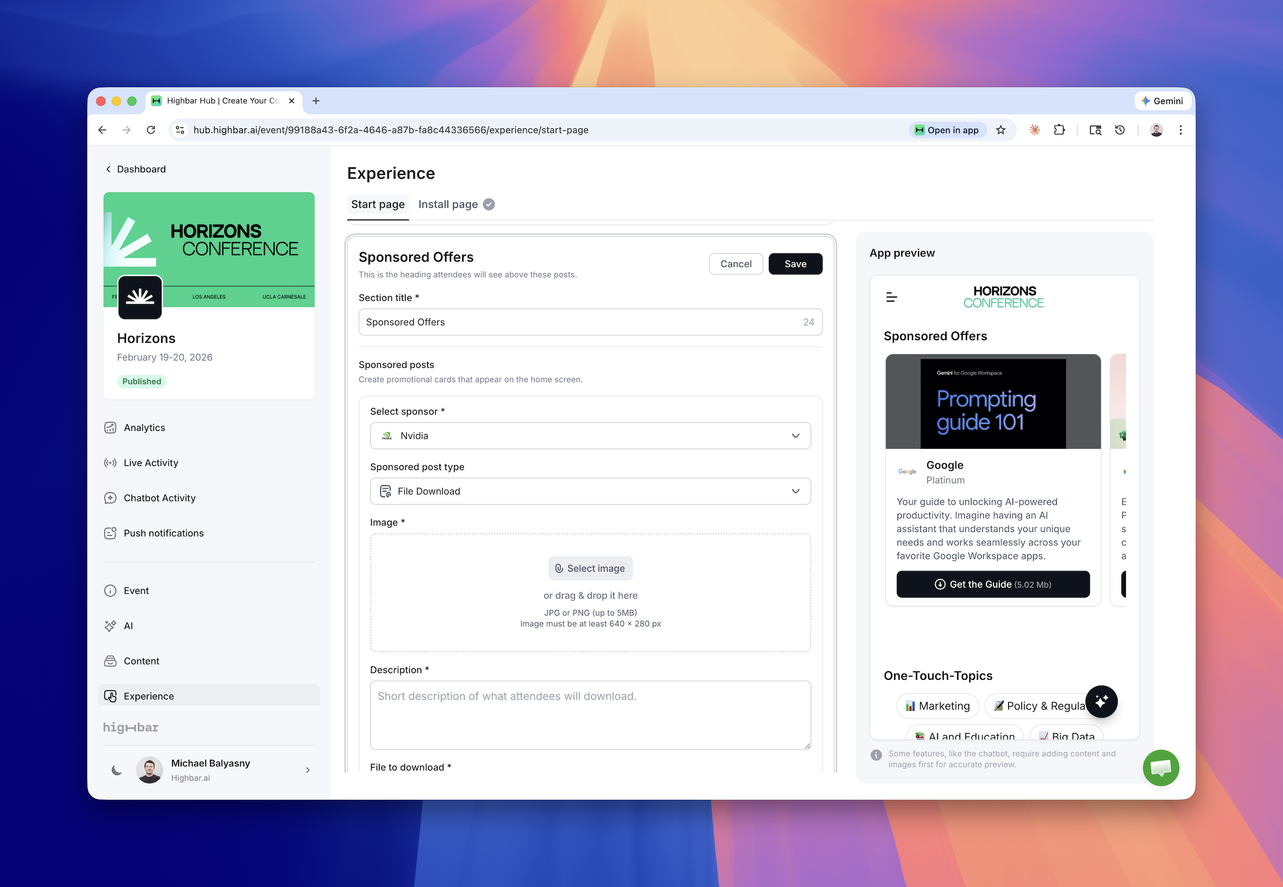Expand Michael Balyasny account chevron
The width and height of the screenshot is (1283, 887).
(x=307, y=771)
